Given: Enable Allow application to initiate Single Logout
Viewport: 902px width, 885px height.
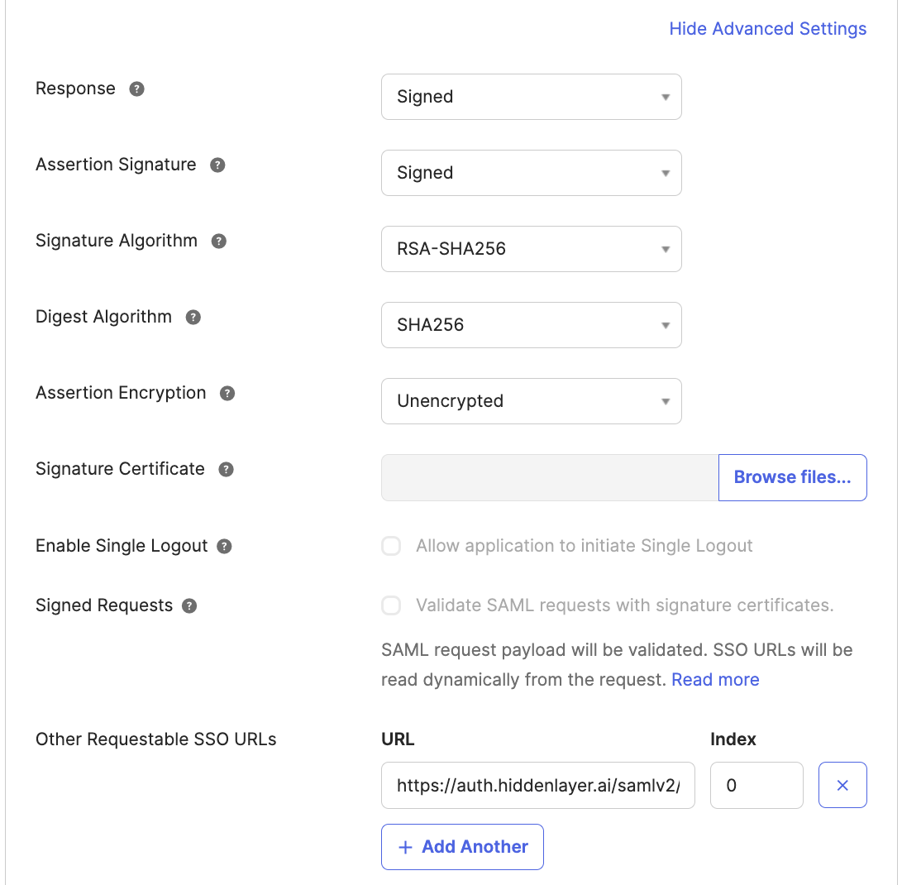Looking at the screenshot, I should click(390, 546).
